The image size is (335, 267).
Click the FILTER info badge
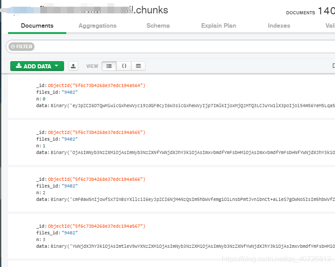pyautogui.click(x=21, y=46)
